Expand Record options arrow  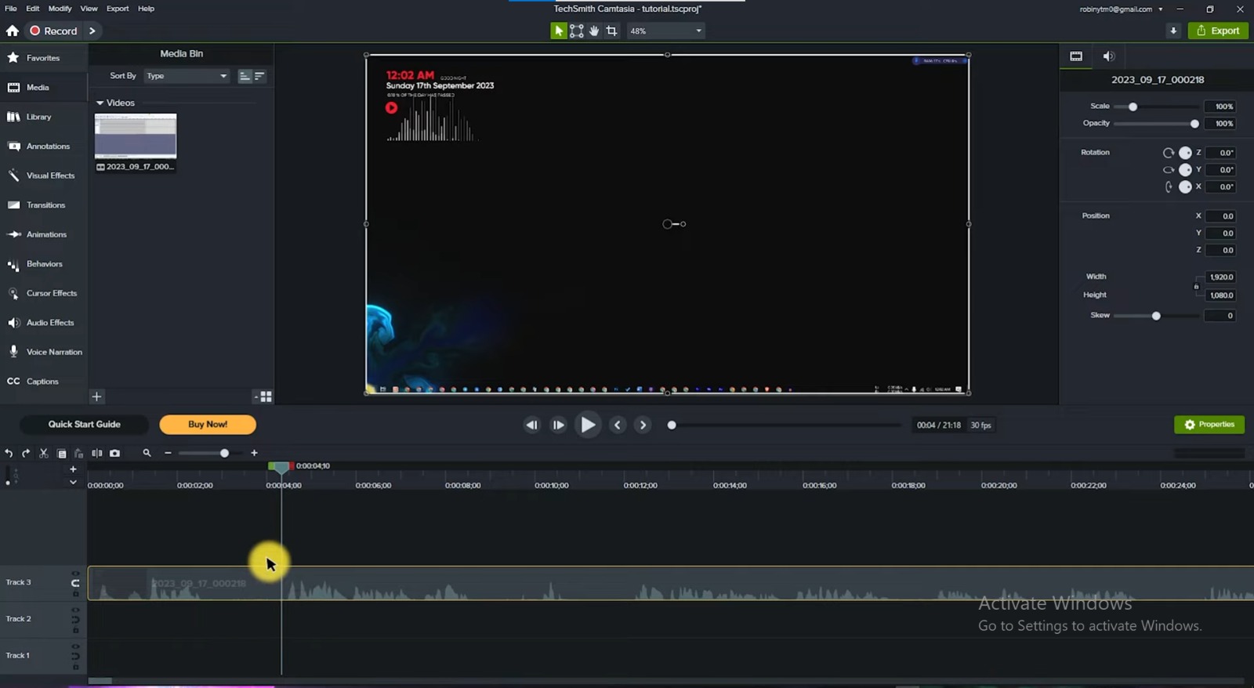(x=92, y=31)
